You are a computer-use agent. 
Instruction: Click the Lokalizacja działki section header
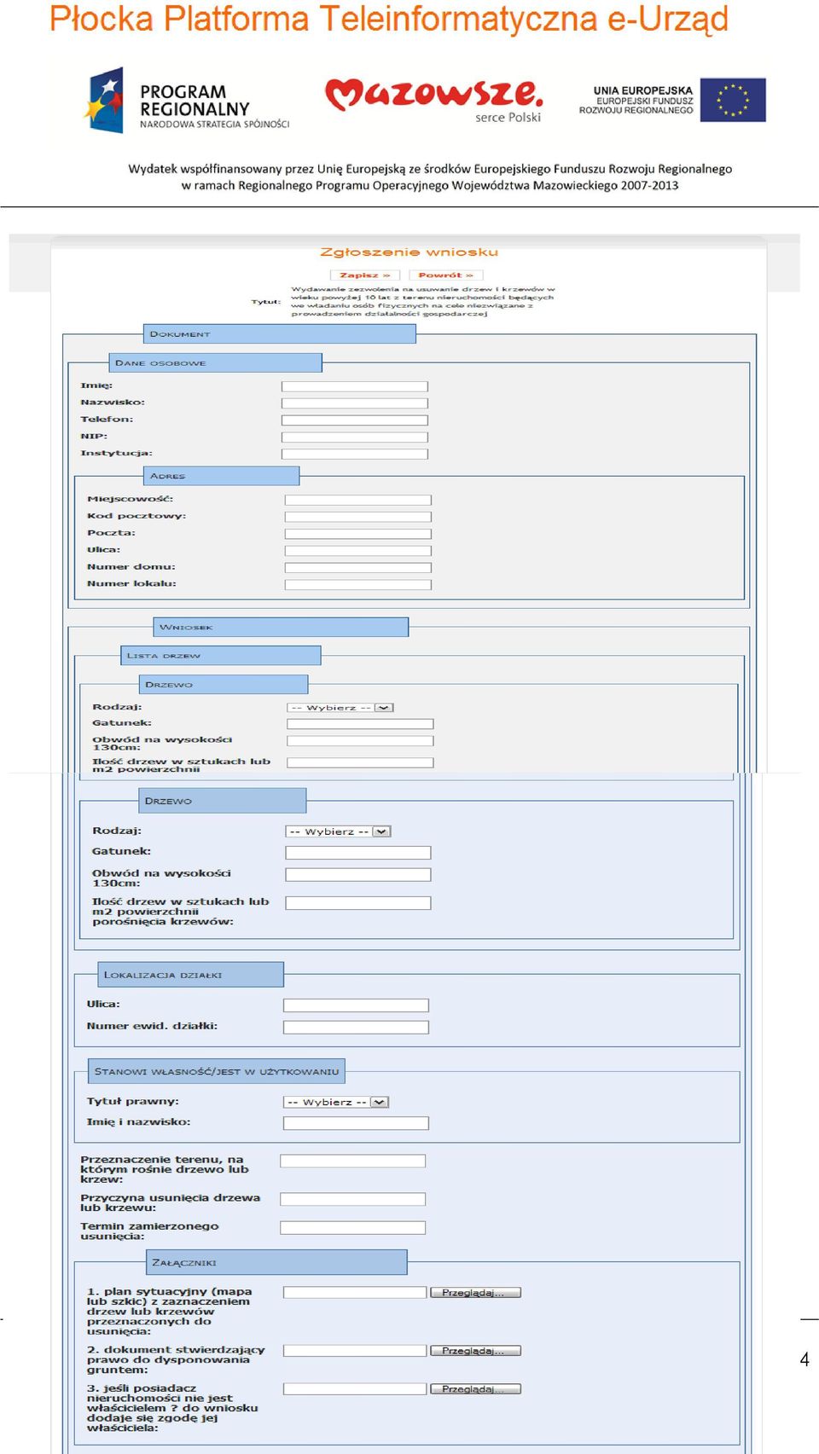pyautogui.click(x=190, y=975)
